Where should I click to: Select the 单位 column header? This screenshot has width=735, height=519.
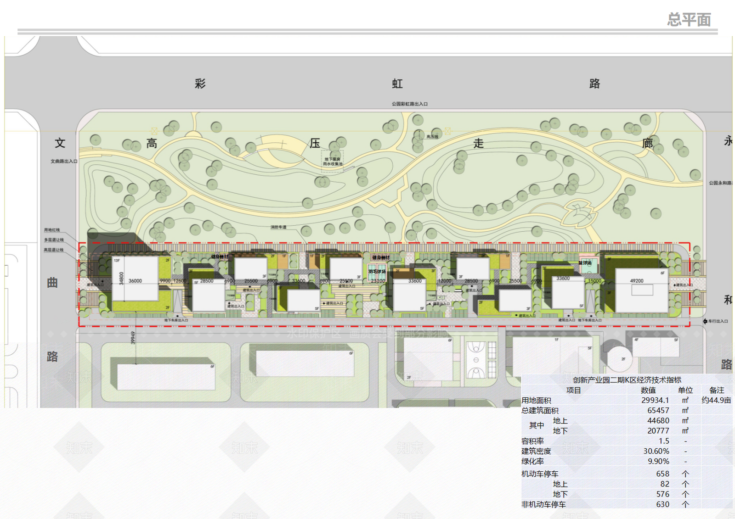pyautogui.click(x=685, y=390)
